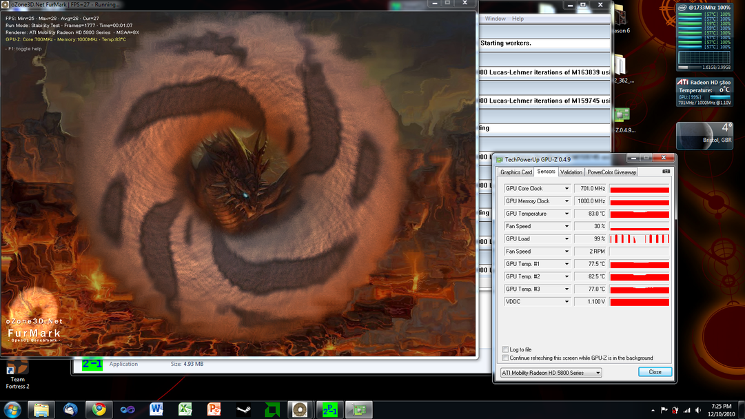The image size is (745, 419).
Task: Click 'Starting workers.' line in Prime95
Action: [x=506, y=43]
